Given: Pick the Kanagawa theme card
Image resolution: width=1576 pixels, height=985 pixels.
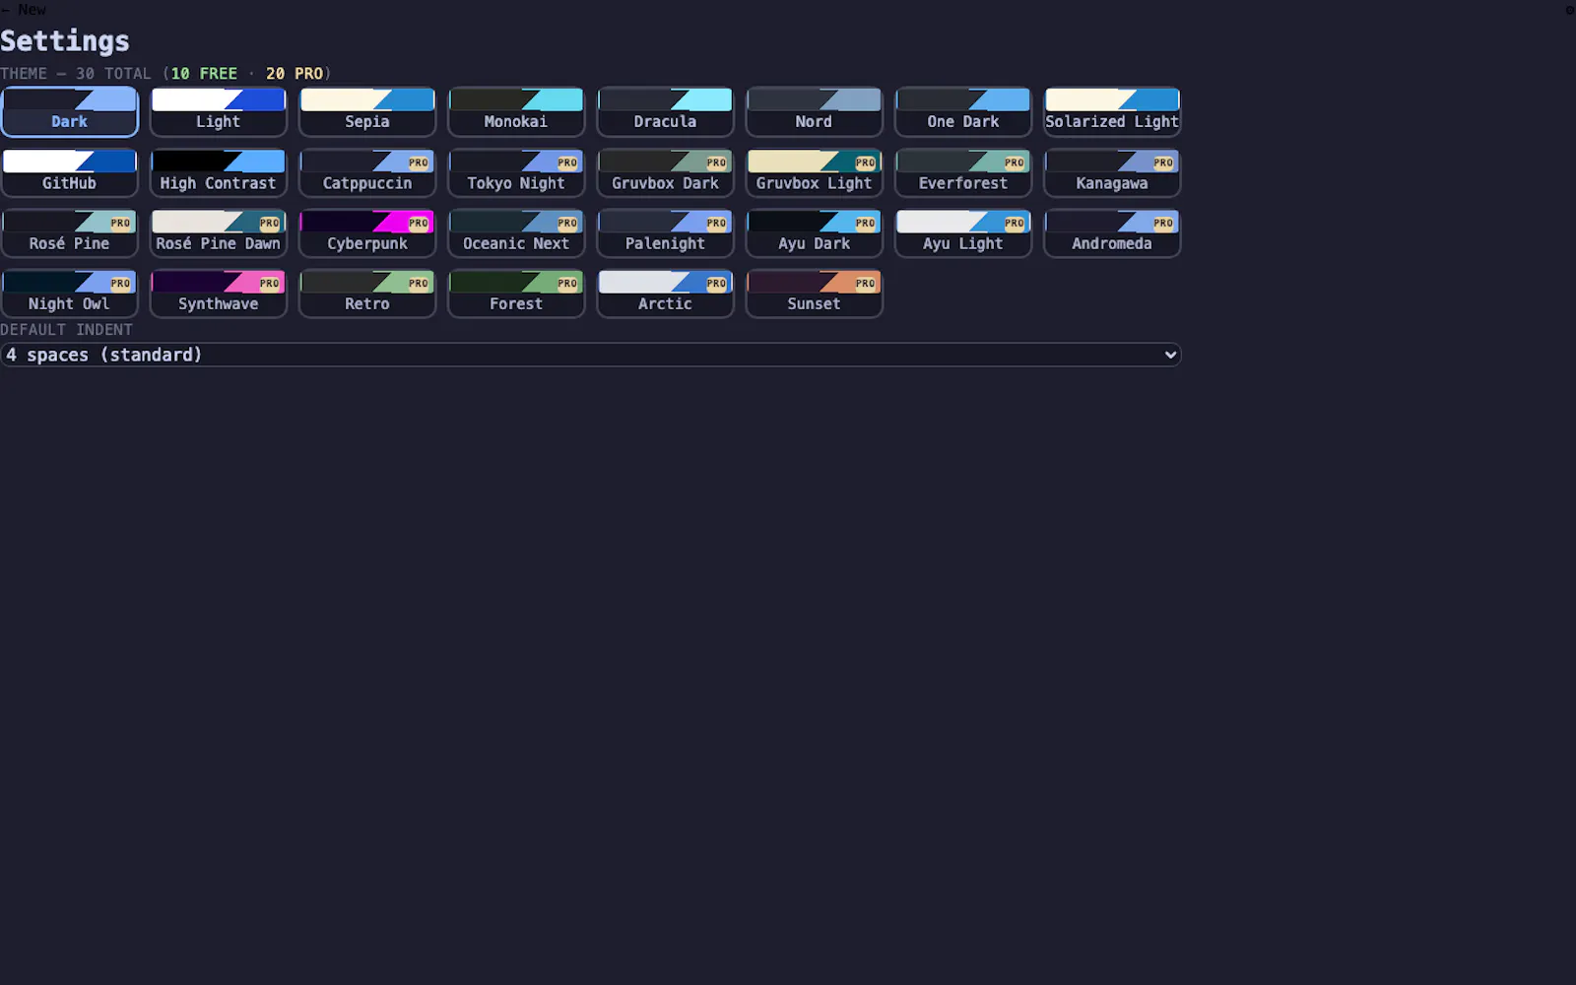Looking at the screenshot, I should [x=1112, y=172].
